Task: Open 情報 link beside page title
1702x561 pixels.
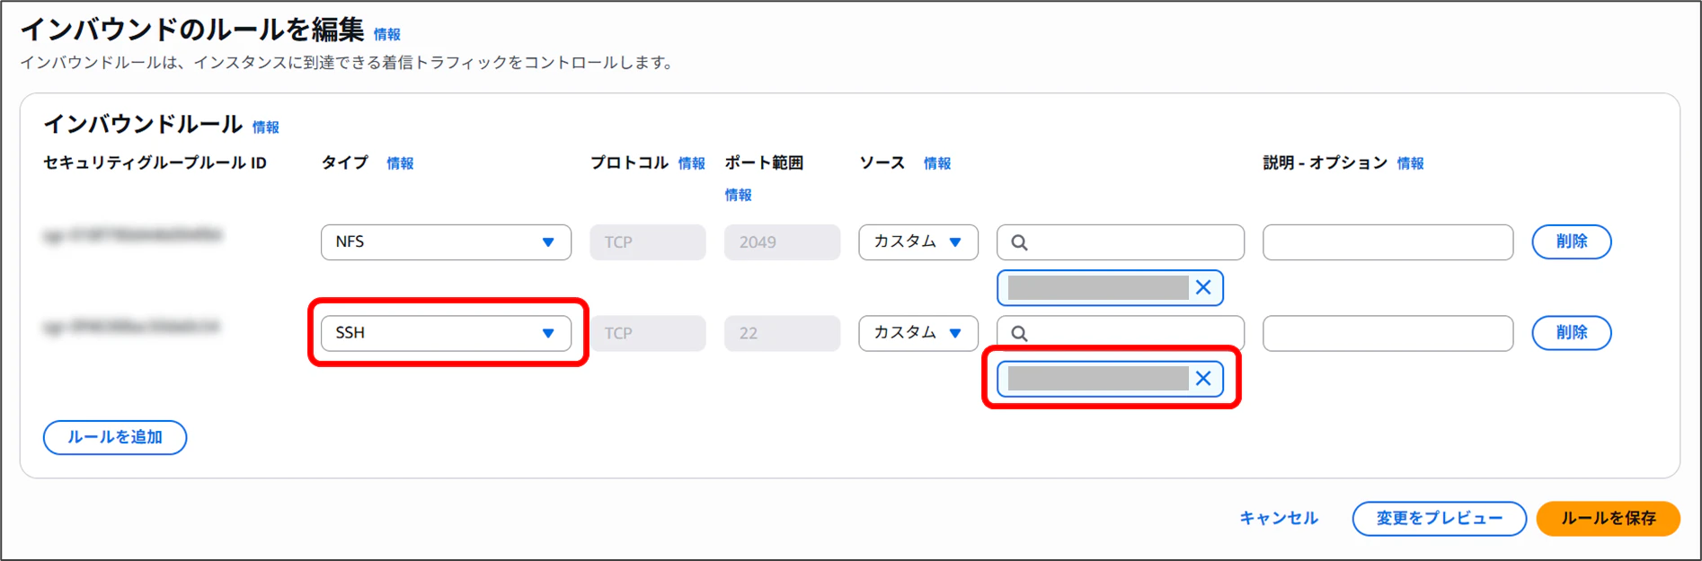Action: [387, 34]
